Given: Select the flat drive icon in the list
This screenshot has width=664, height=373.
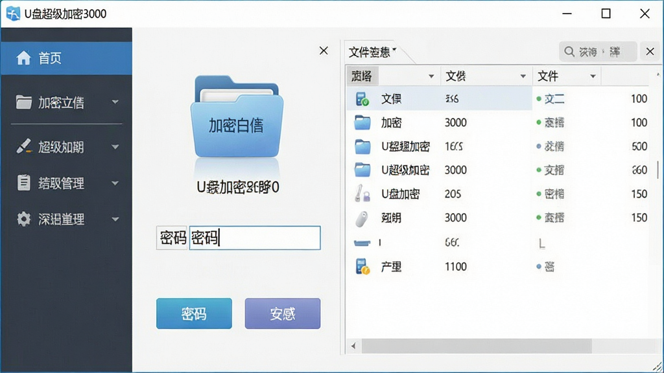Looking at the screenshot, I should pos(362,243).
